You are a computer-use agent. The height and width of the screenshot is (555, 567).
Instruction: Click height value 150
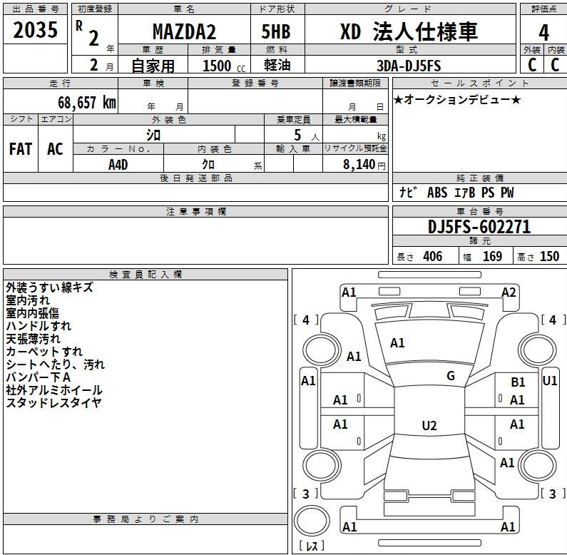pyautogui.click(x=549, y=257)
